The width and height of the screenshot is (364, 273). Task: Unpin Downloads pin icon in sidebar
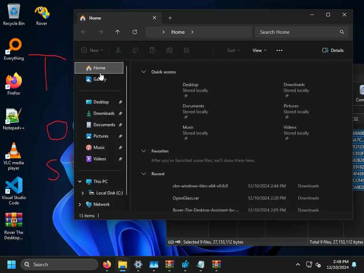[x=120, y=113]
